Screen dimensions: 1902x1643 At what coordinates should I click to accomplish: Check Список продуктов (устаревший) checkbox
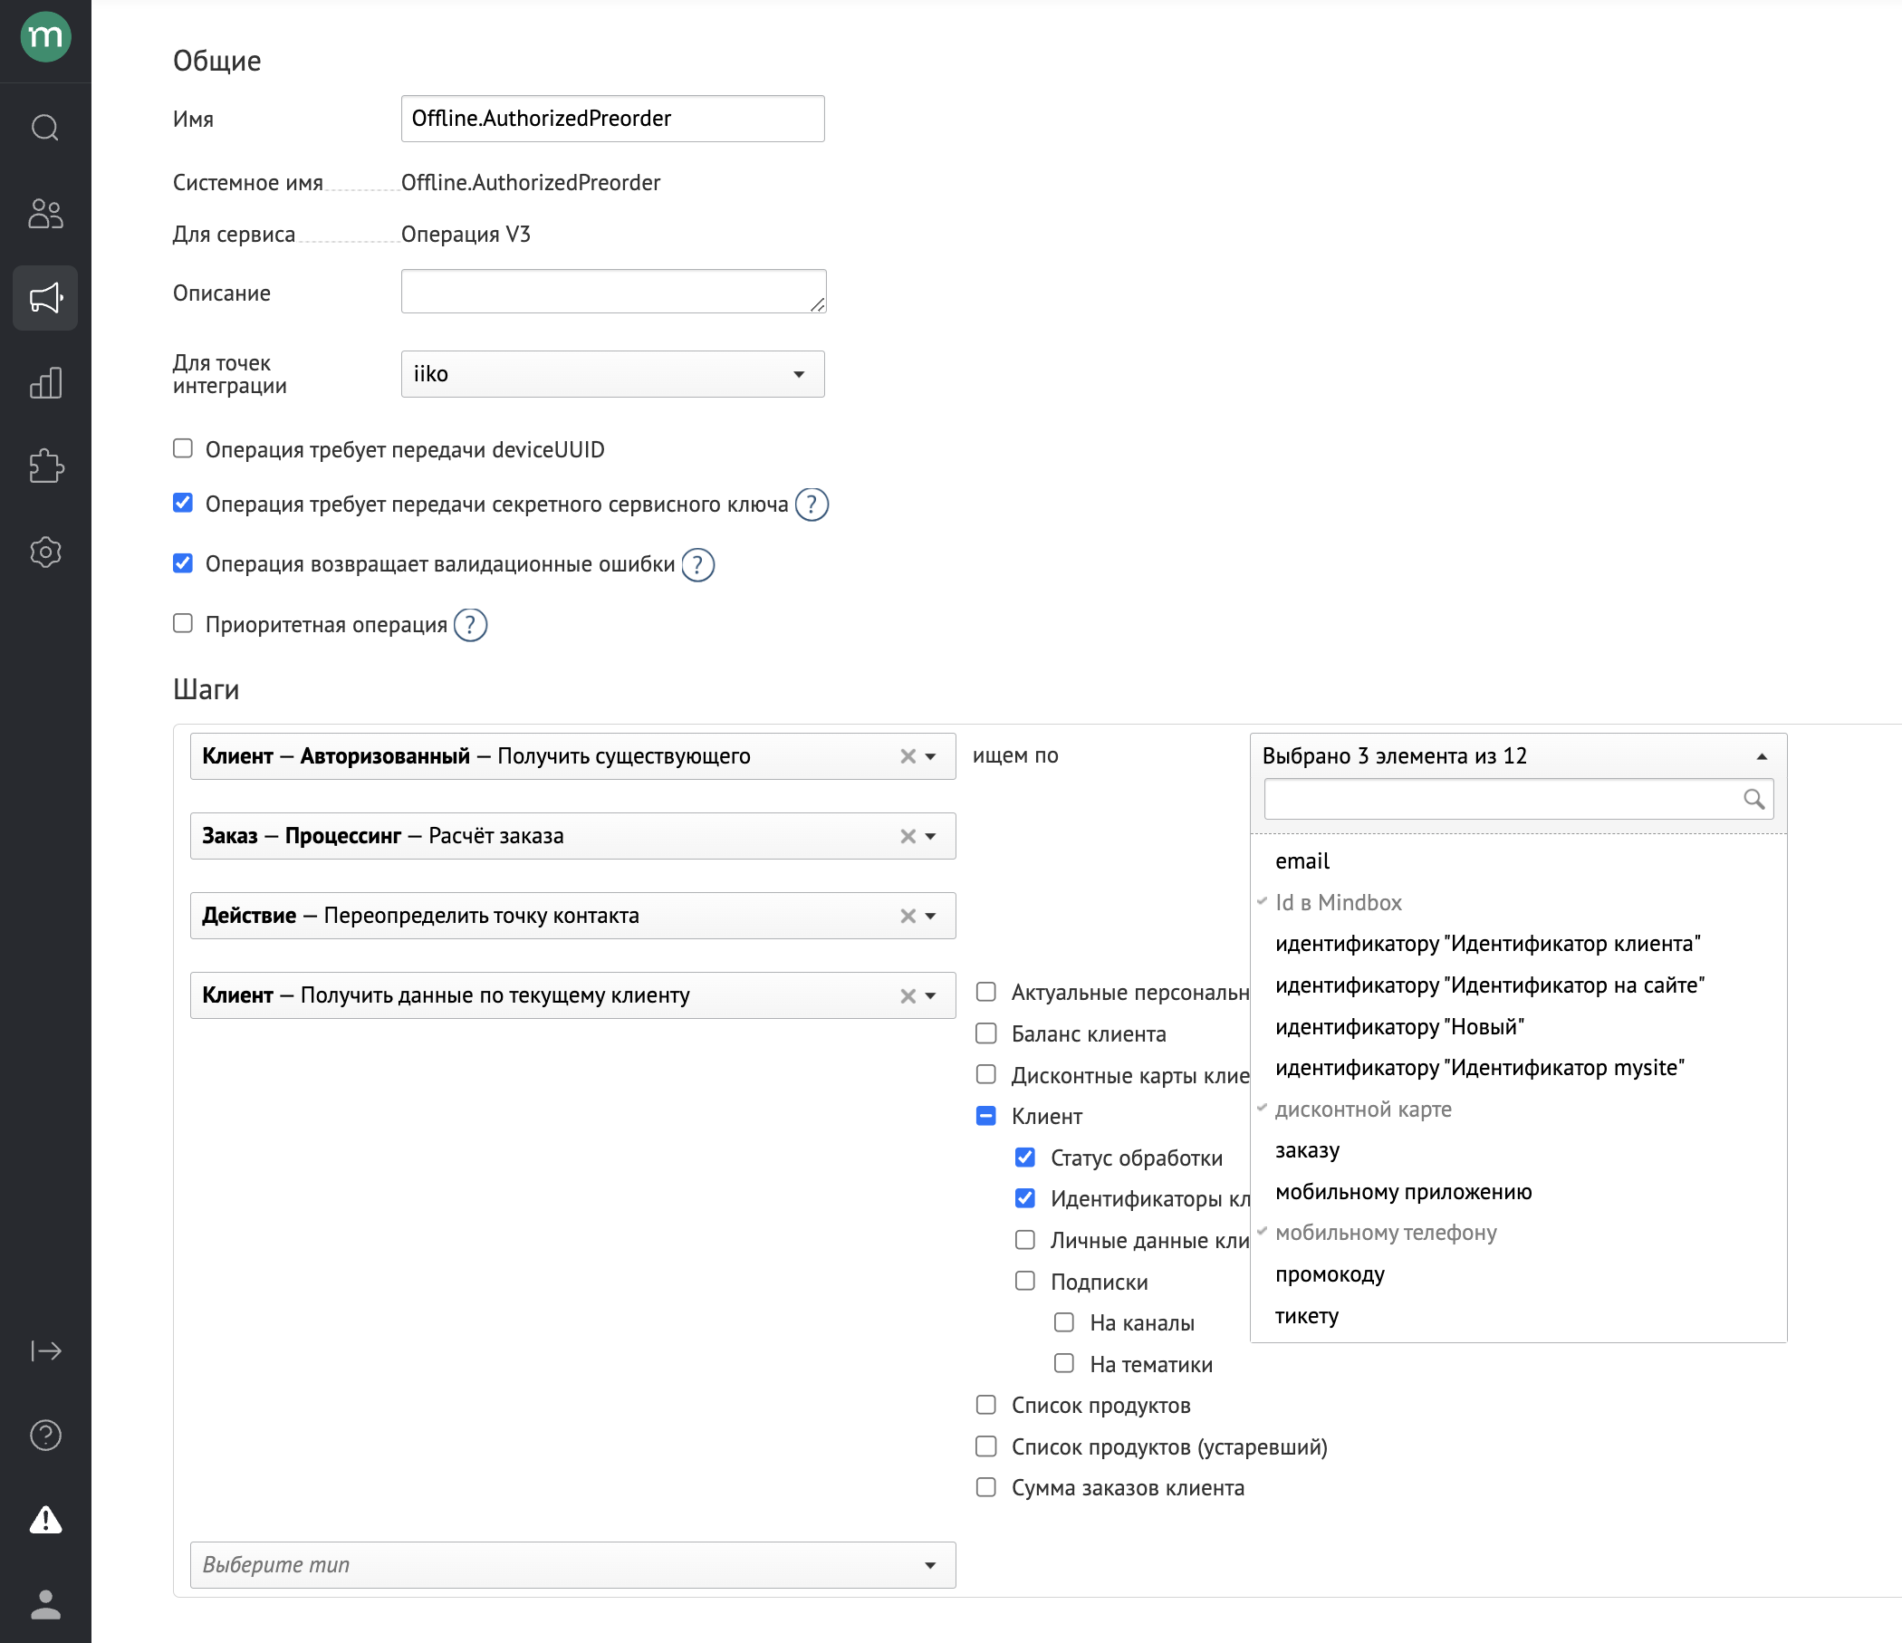[986, 1446]
